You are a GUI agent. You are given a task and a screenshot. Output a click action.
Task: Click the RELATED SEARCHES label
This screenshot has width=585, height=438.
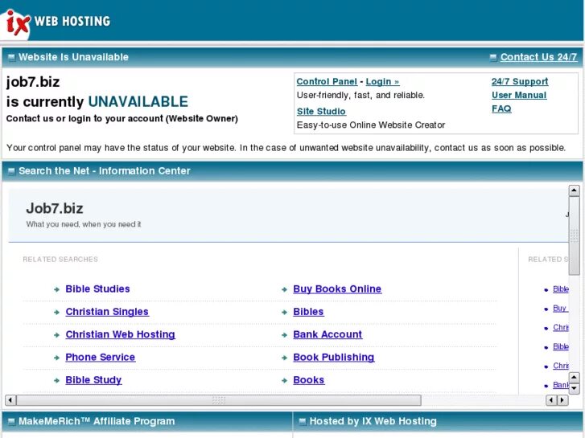[60, 259]
